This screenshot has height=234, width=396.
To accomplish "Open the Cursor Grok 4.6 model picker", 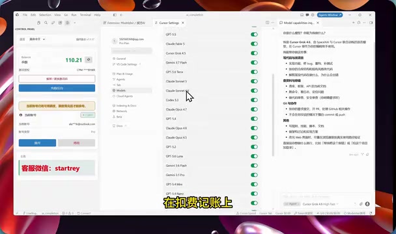I will coord(320,203).
